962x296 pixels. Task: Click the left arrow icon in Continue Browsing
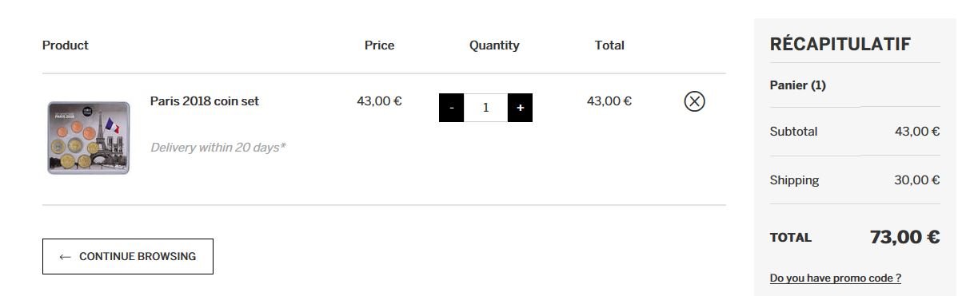(65, 257)
